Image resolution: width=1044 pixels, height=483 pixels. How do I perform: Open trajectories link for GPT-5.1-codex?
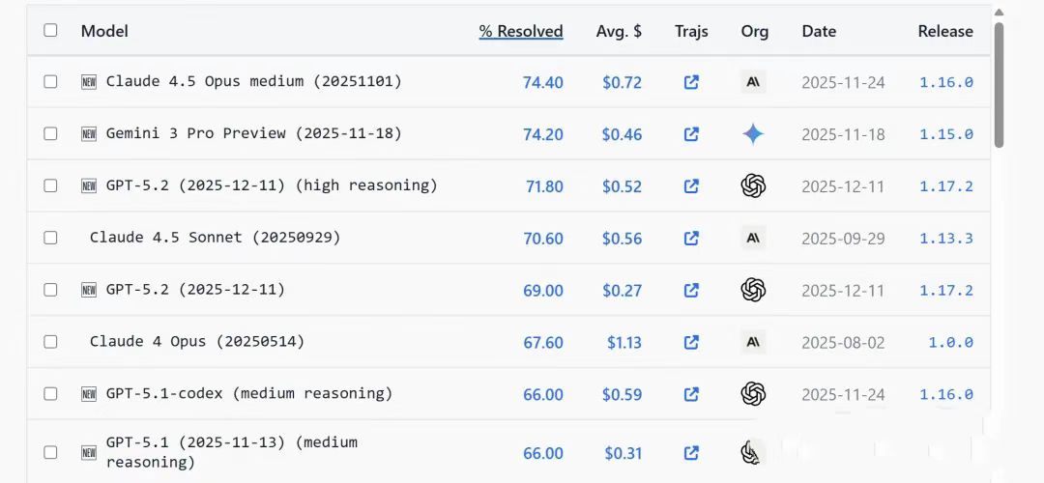[x=691, y=394]
